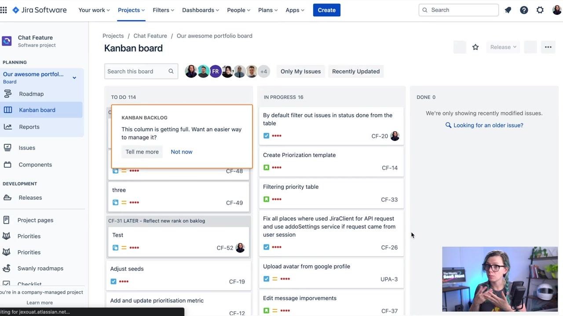Click the subtask icon on CF-49
Viewport: 563px width, 316px height.
click(115, 203)
